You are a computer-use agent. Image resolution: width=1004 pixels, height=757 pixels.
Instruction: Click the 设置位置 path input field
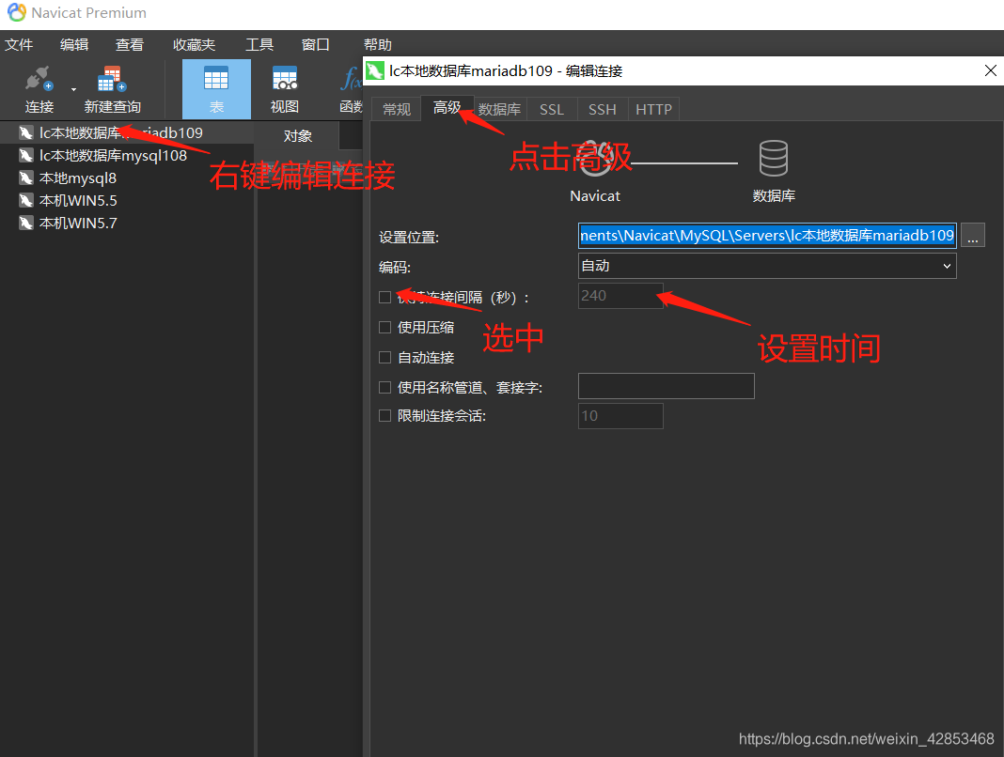pos(767,236)
